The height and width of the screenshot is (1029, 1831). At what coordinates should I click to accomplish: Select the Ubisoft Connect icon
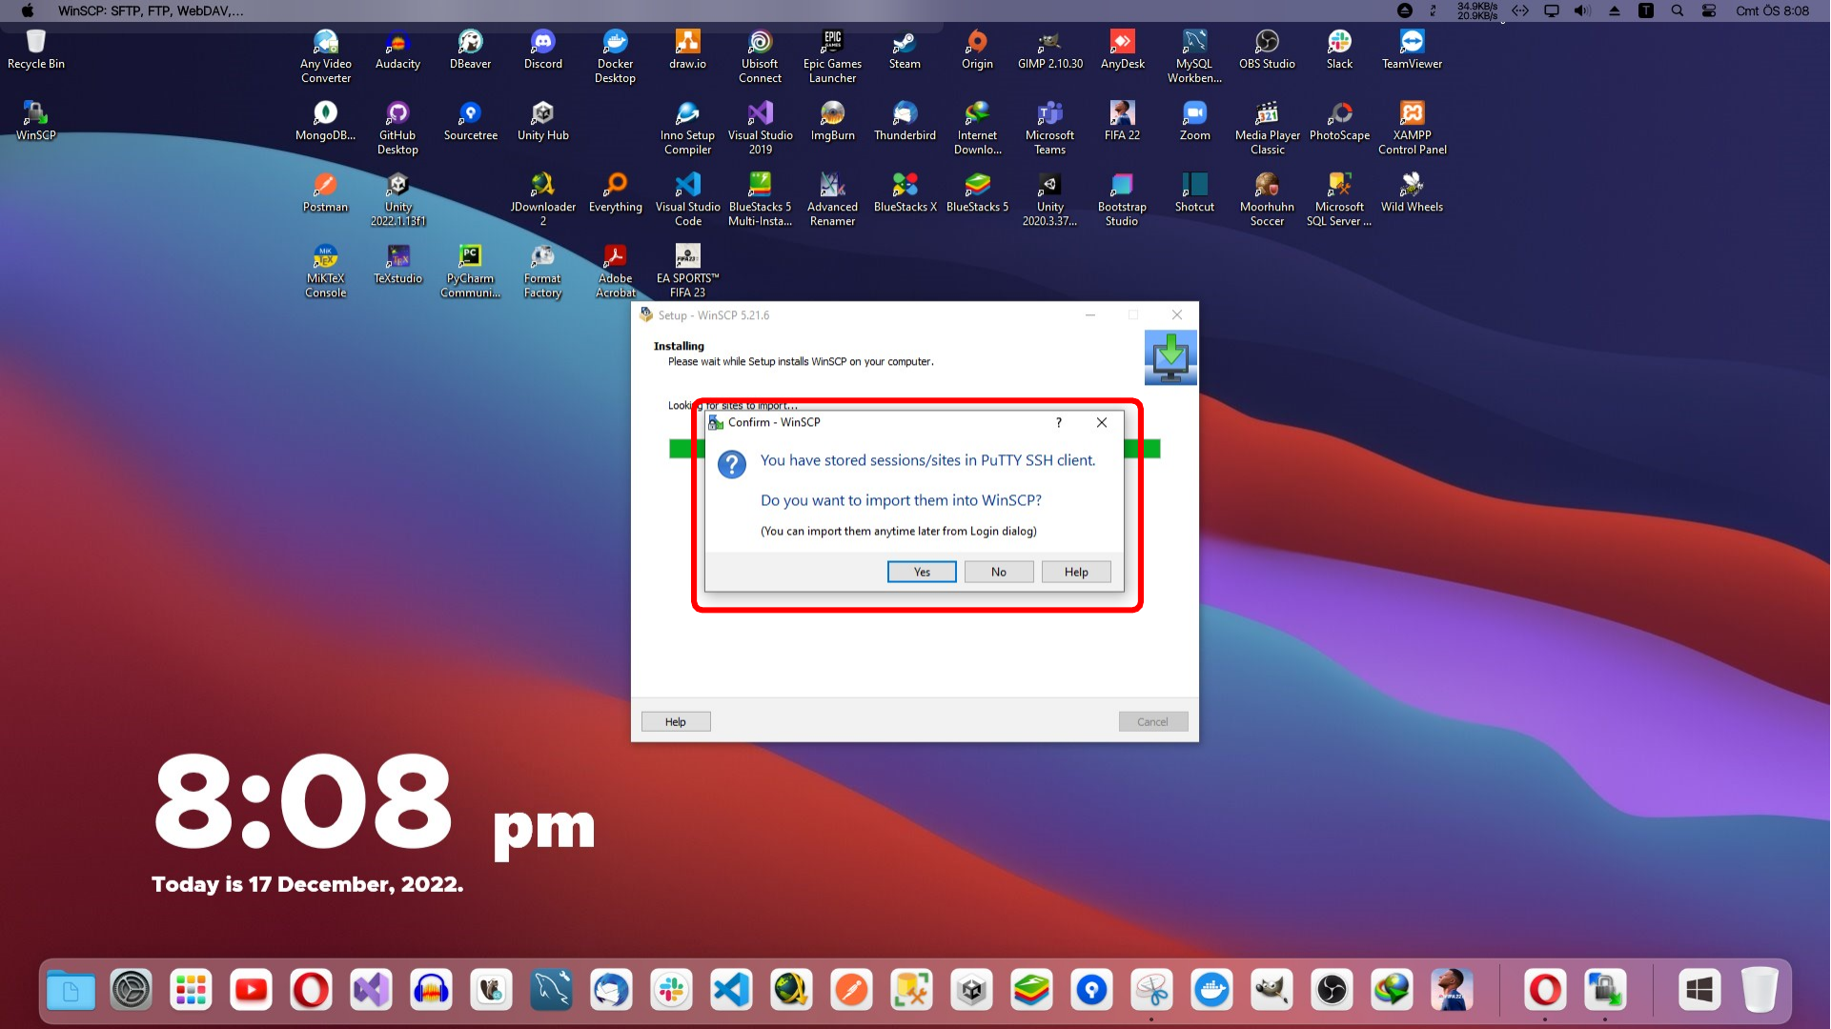[x=761, y=56]
